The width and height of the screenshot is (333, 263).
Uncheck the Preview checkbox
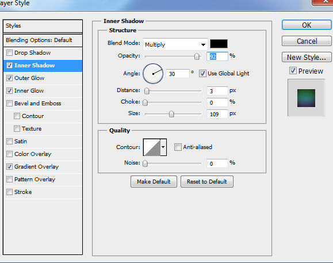click(293, 71)
